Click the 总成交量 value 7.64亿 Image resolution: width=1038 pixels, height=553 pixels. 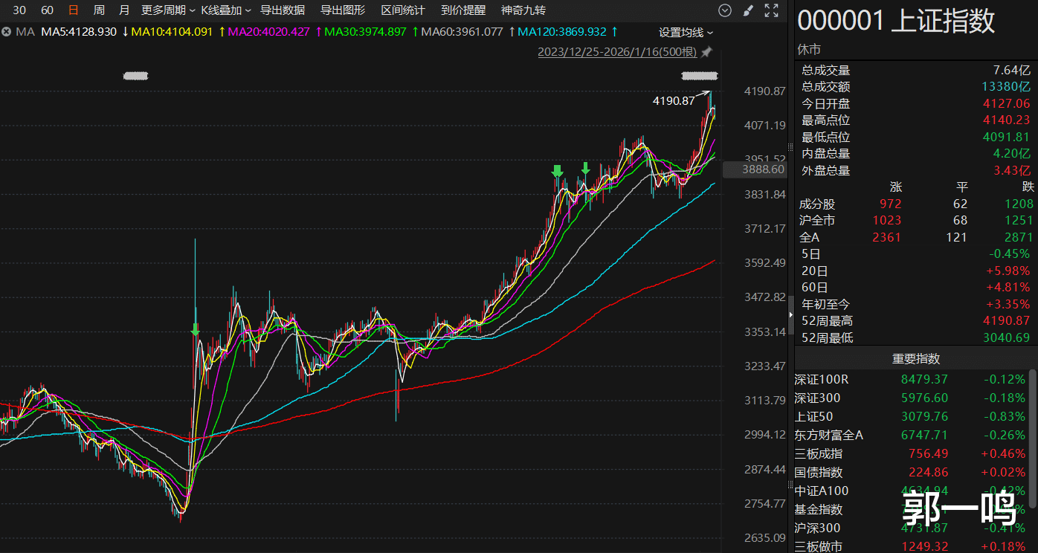click(x=1011, y=70)
